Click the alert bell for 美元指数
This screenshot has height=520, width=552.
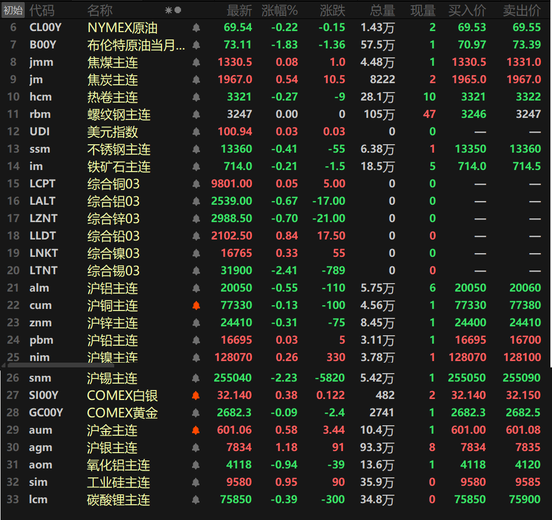196,131
